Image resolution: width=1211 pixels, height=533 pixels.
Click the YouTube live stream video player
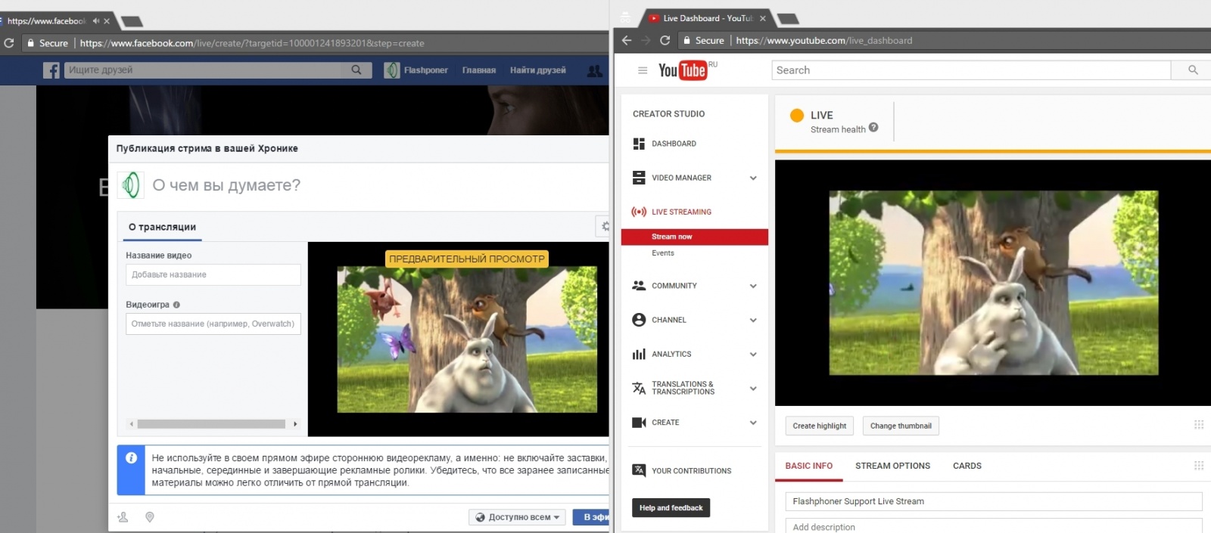[993, 283]
